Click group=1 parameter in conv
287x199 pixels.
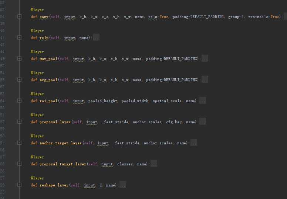click(x=236, y=17)
